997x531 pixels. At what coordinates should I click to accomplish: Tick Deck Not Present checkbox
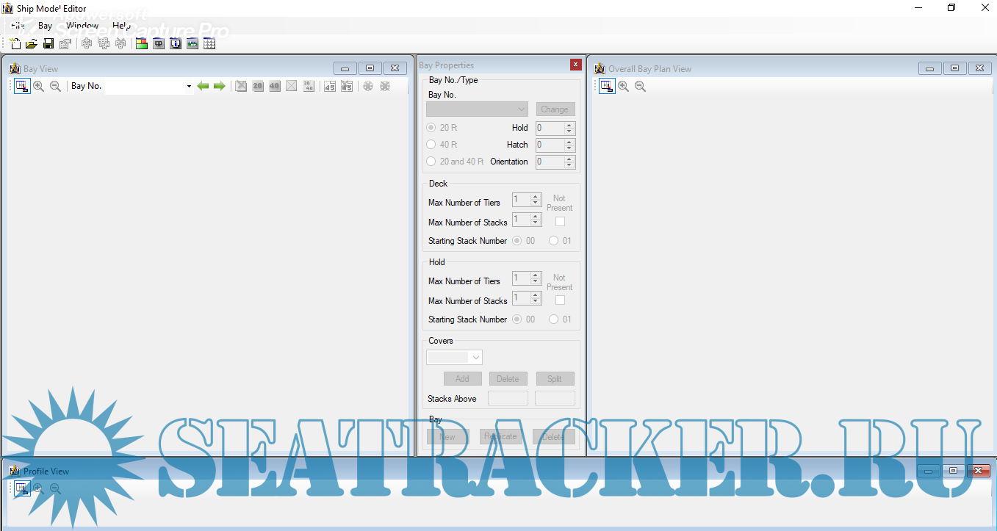pyautogui.click(x=560, y=222)
